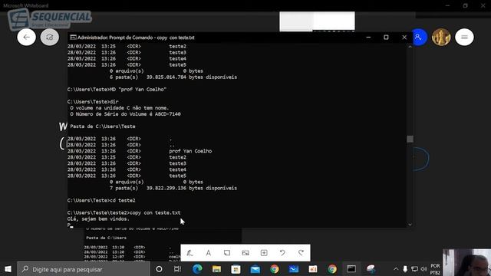Click the Command Prompt scrollbar up arrow
The image size is (491, 276).
[410, 47]
